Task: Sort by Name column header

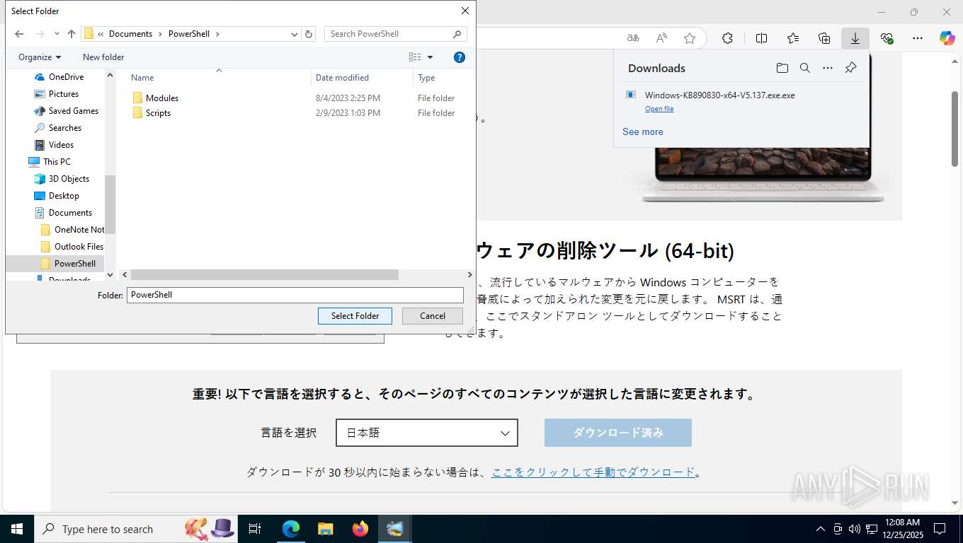Action: 142,78
